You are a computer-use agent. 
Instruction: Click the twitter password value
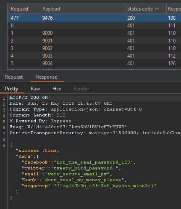84,168
